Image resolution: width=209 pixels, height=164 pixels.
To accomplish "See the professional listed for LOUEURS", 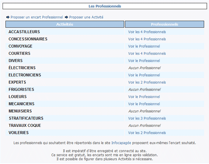I will 144,97.
